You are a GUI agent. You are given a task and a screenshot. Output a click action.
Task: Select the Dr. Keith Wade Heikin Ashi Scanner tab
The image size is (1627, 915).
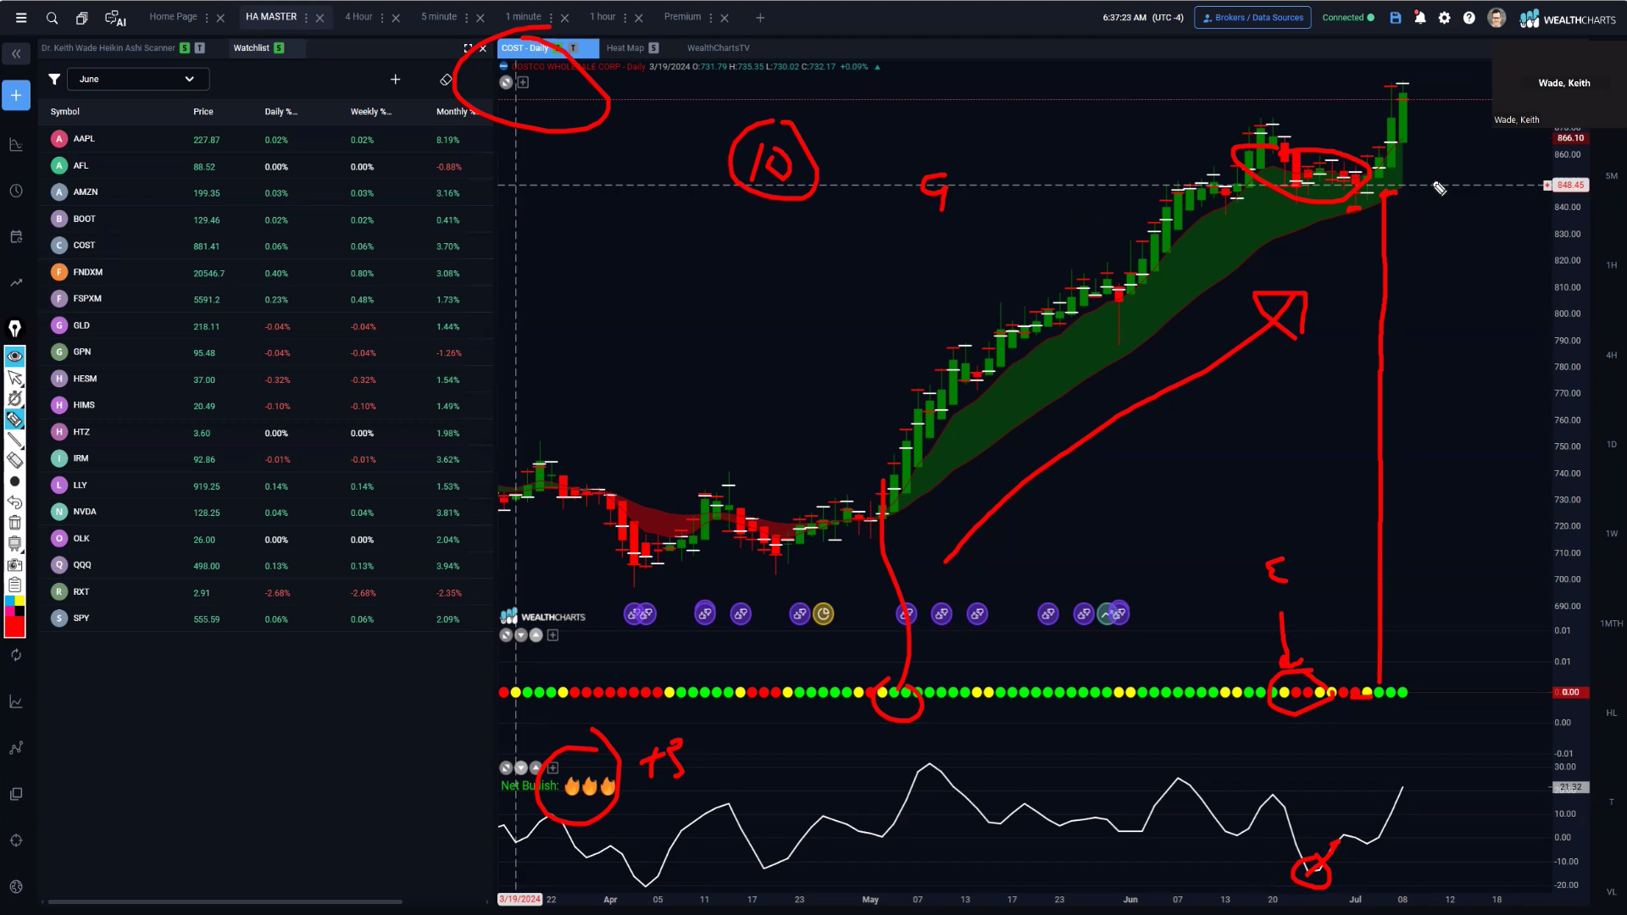[x=108, y=48]
